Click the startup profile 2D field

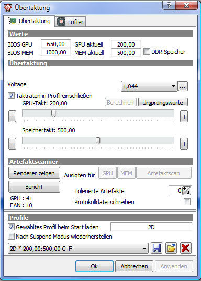[x=151, y=227]
